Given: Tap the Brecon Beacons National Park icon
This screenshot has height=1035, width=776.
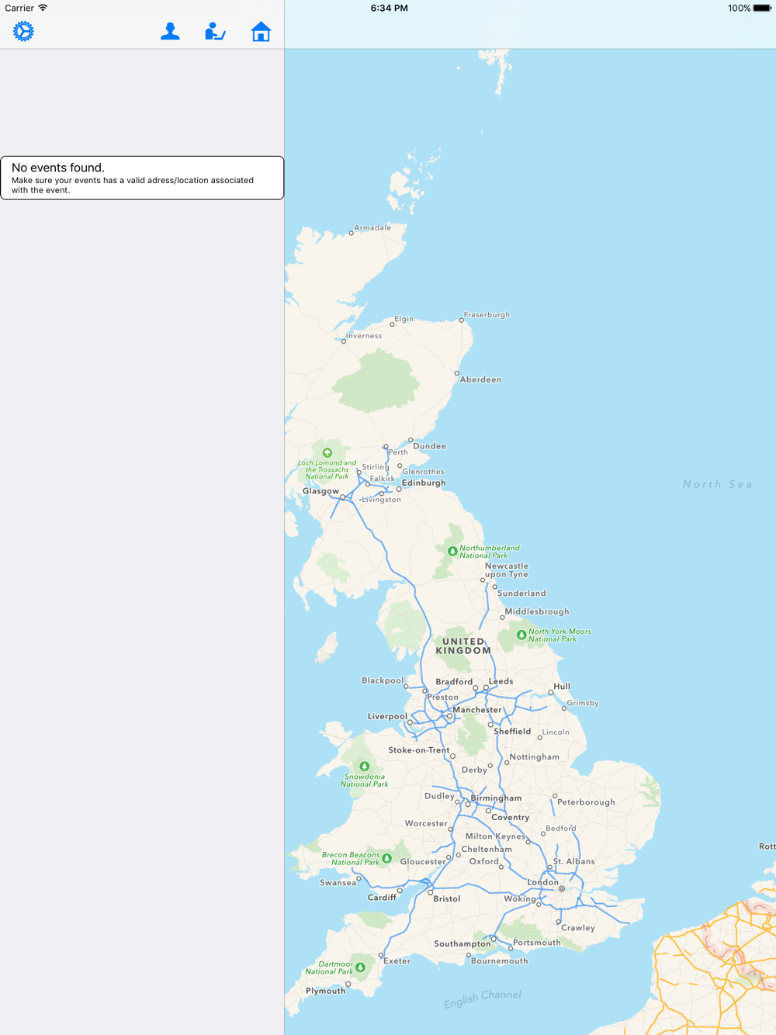Looking at the screenshot, I should click(x=386, y=858).
